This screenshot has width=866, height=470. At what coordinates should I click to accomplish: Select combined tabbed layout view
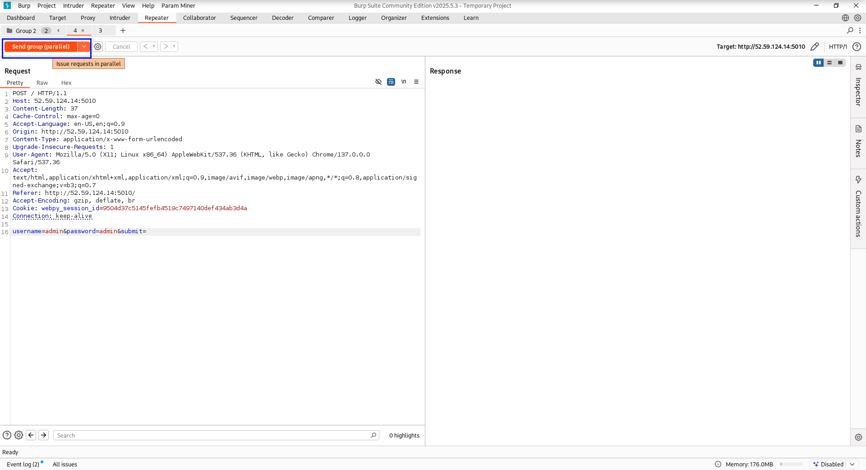(x=840, y=63)
